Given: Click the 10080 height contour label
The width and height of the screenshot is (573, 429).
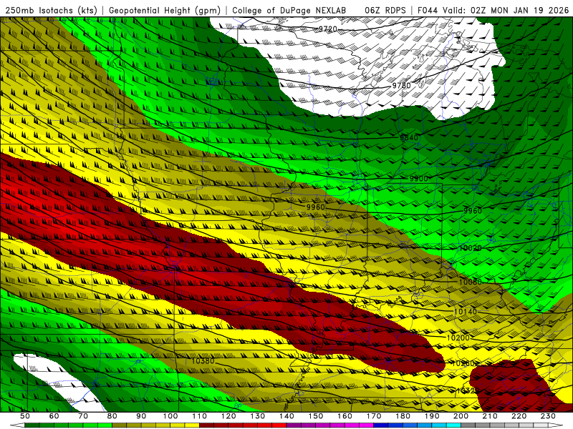Looking at the screenshot, I should (471, 282).
